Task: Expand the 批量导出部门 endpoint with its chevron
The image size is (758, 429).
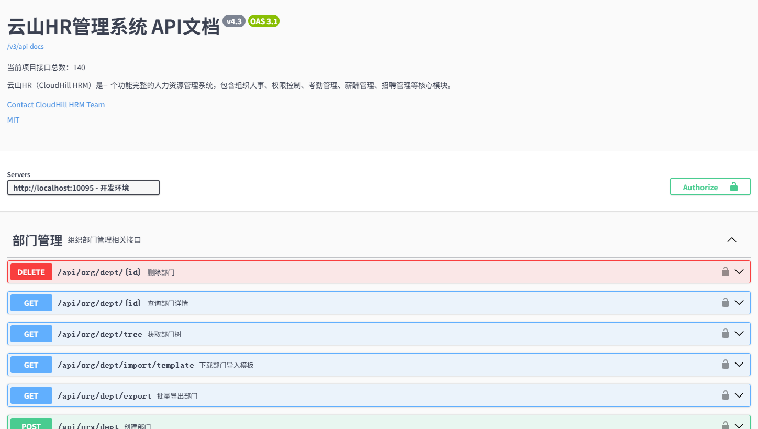Action: click(739, 395)
